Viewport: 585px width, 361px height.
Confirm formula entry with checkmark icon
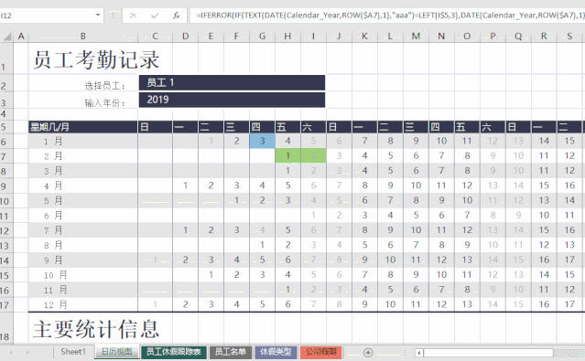155,16
